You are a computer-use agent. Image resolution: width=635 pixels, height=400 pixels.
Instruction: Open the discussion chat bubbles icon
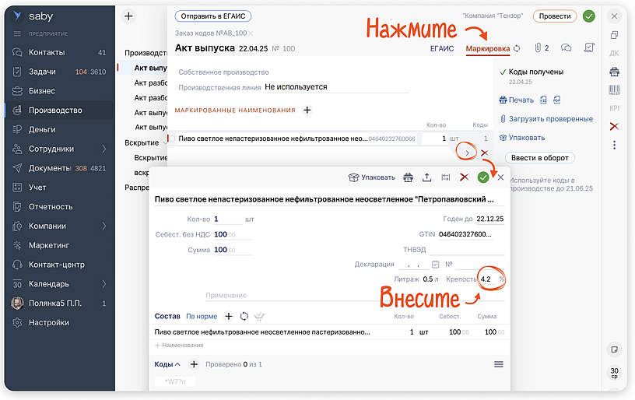pos(566,48)
